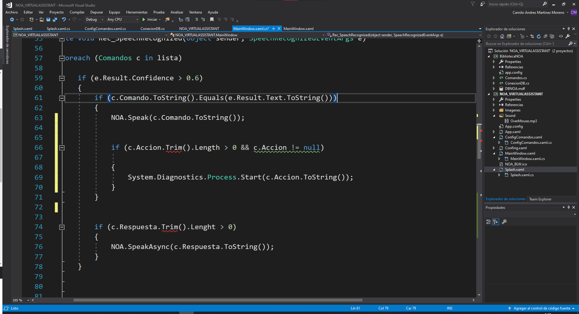Click the Buscar en Explorador de soluciones field

coord(526,44)
